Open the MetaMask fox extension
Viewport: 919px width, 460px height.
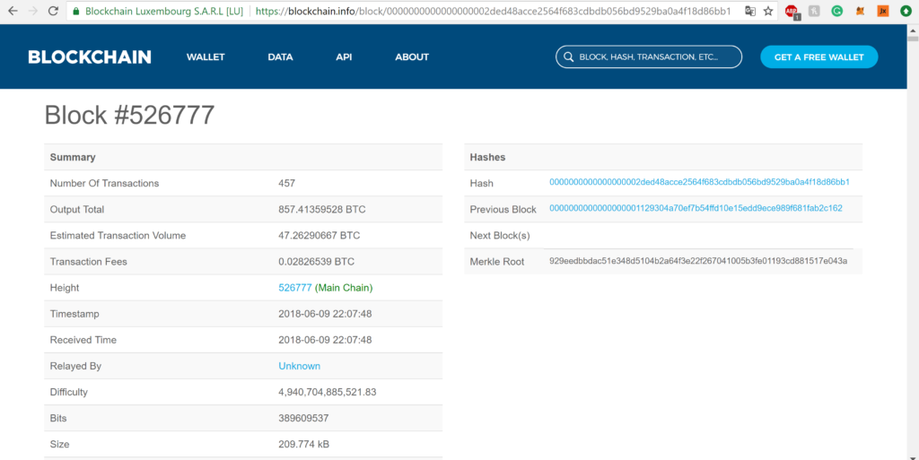coord(860,12)
